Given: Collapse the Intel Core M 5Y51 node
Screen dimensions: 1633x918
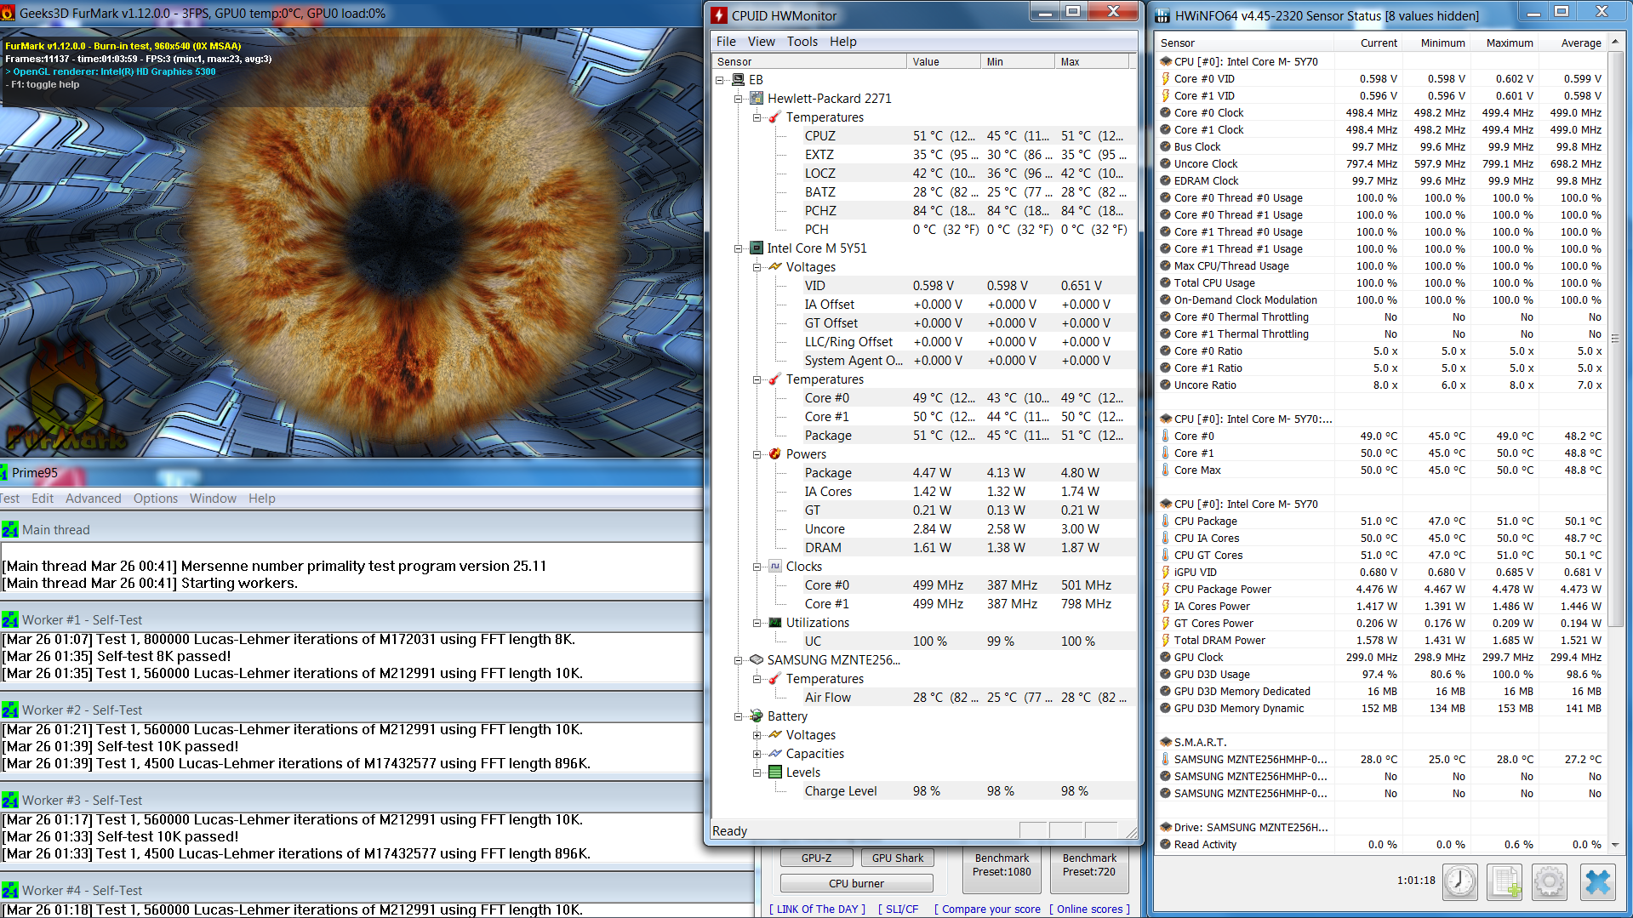Looking at the screenshot, I should coord(739,248).
